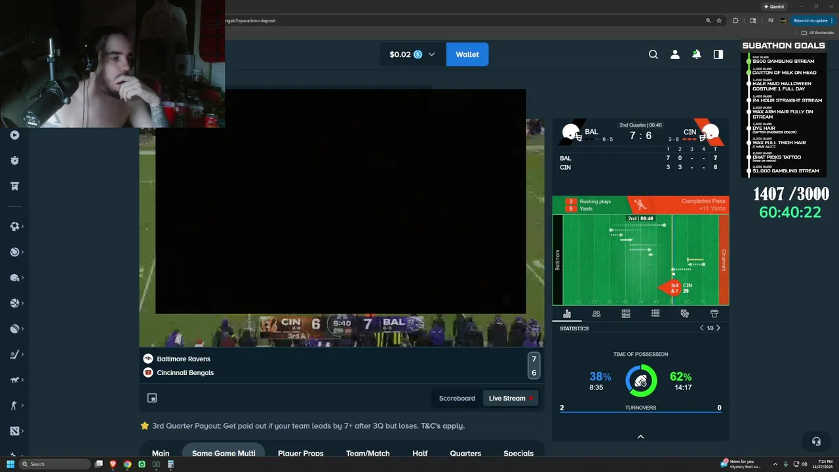The width and height of the screenshot is (839, 472).
Task: Open Chrome from the taskbar
Action: pos(127,464)
